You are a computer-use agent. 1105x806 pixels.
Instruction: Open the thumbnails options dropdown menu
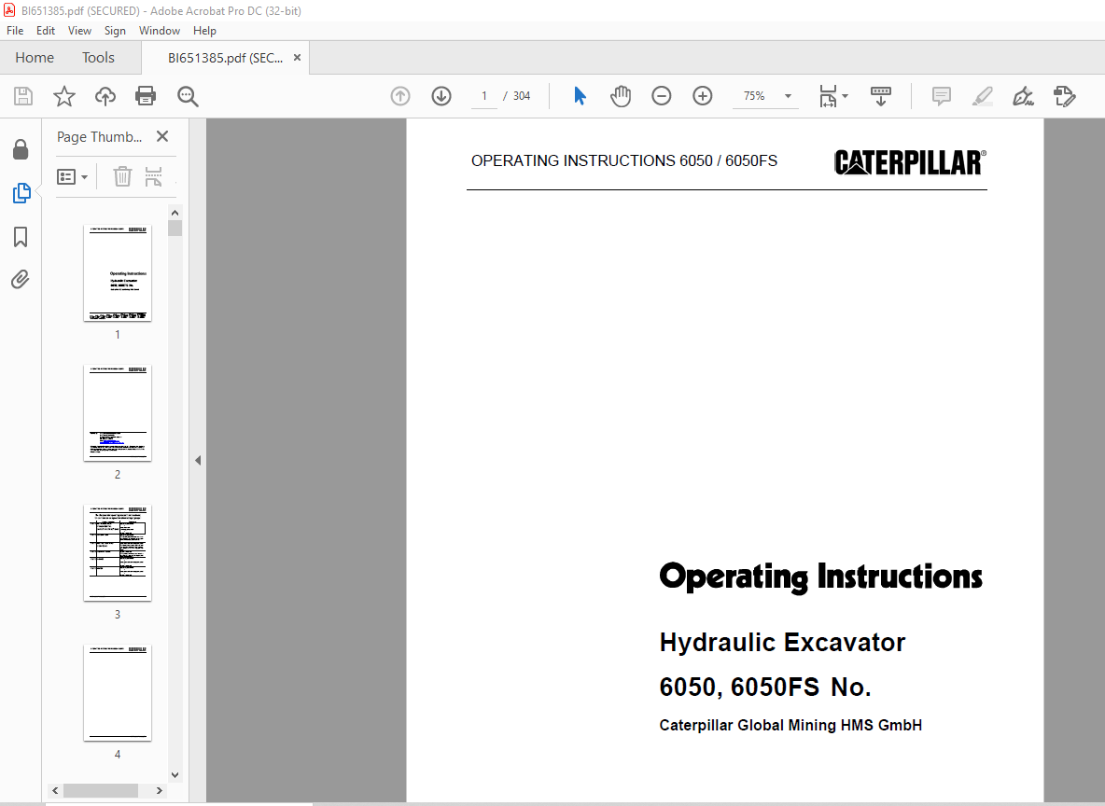[x=72, y=176]
